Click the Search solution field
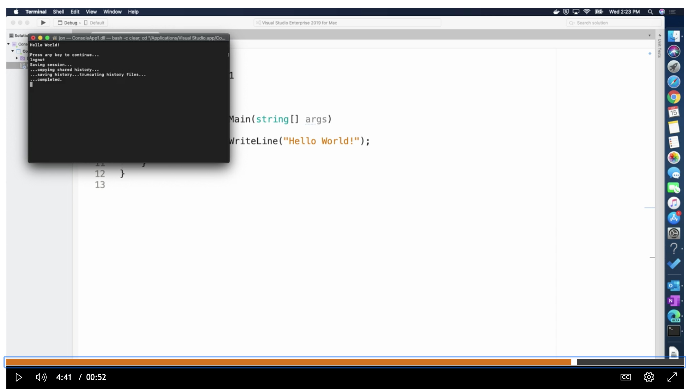Screen dimensions: 686x389 [x=614, y=23]
